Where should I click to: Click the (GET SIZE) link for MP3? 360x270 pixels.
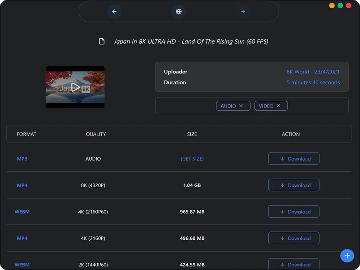coord(192,159)
